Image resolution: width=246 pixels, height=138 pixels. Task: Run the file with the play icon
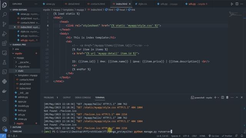coord(232,4)
